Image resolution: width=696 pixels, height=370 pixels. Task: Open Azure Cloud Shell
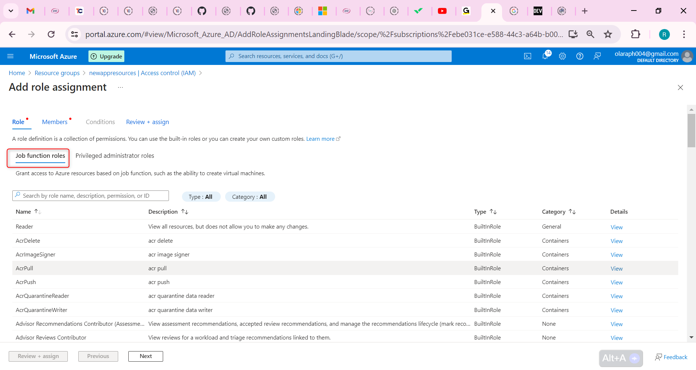[x=527, y=56]
